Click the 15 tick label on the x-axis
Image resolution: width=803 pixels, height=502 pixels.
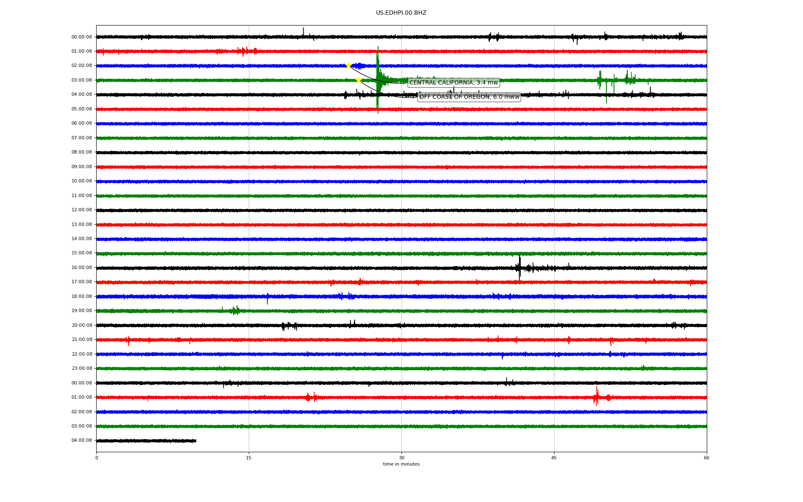[249, 458]
